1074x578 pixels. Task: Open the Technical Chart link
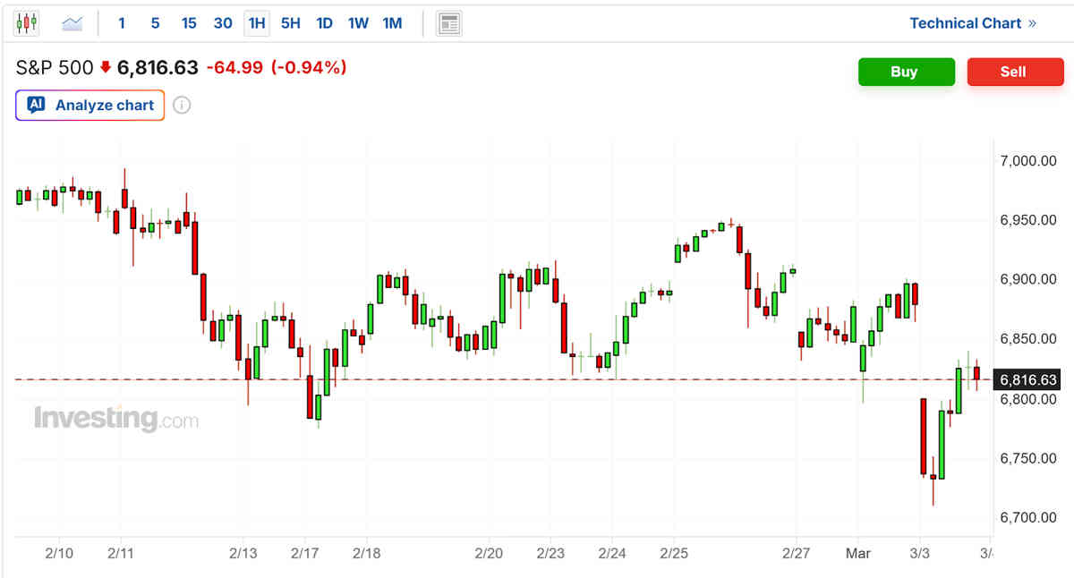coord(972,23)
